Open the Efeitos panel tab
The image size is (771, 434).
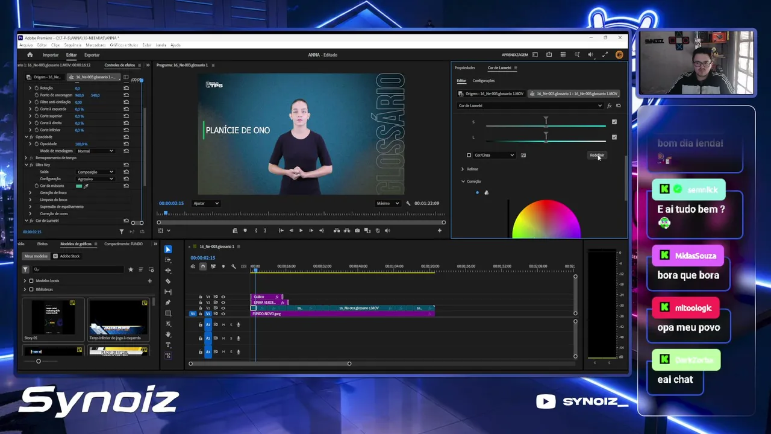pyautogui.click(x=42, y=244)
